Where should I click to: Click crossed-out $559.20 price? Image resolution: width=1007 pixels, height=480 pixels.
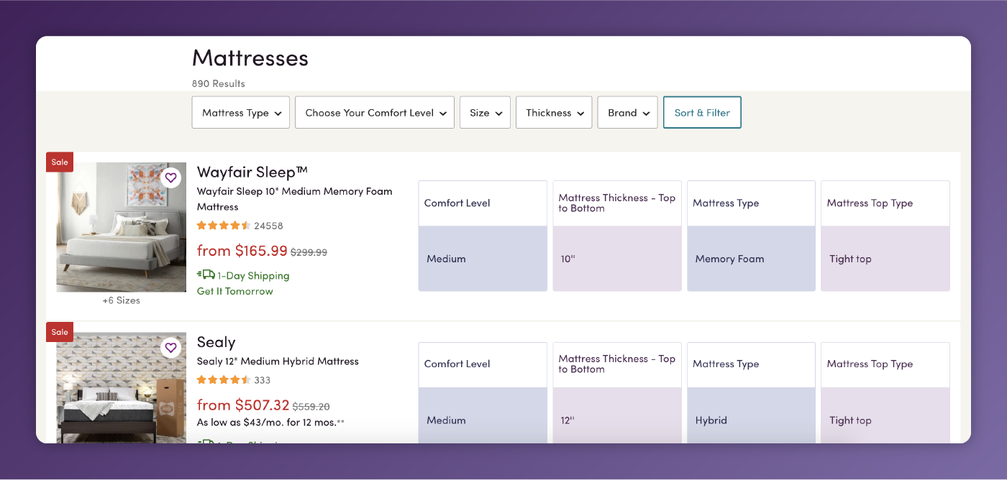pos(311,407)
